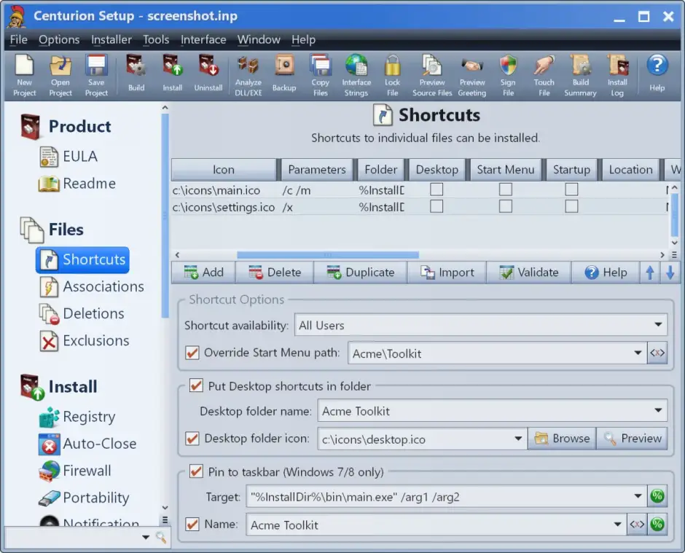
Task: Click the Browse button
Action: coord(562,439)
